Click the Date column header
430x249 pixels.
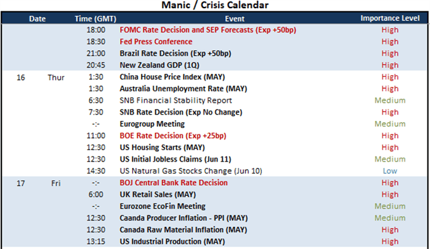[x=37, y=18]
